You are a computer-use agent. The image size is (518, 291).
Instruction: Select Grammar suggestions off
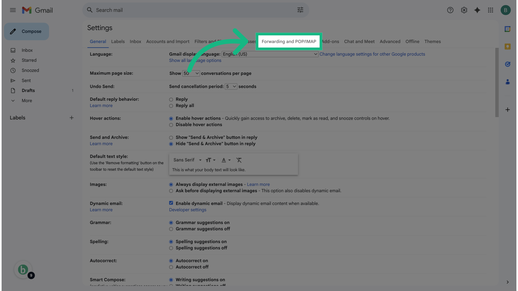click(171, 229)
